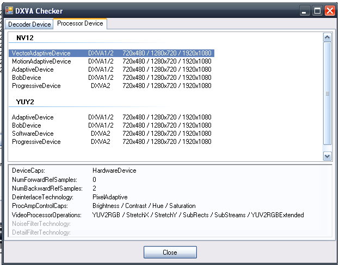This screenshot has width=340, height=265.
Task: Click the Brightness / Contrast / Hue / Saturation value
Action: click(x=144, y=206)
